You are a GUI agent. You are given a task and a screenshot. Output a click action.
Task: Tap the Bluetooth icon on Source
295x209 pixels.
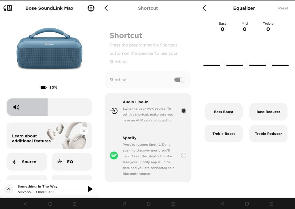14,162
